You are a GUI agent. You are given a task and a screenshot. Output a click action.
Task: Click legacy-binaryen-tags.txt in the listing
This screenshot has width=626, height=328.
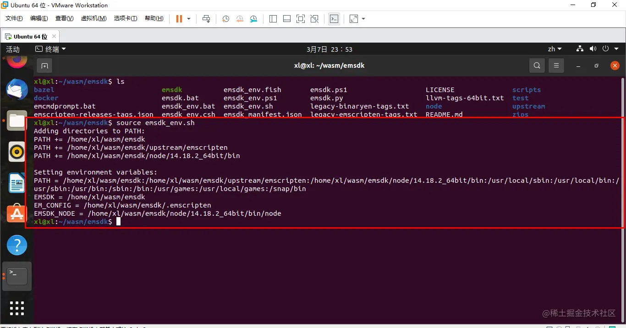[x=360, y=106]
